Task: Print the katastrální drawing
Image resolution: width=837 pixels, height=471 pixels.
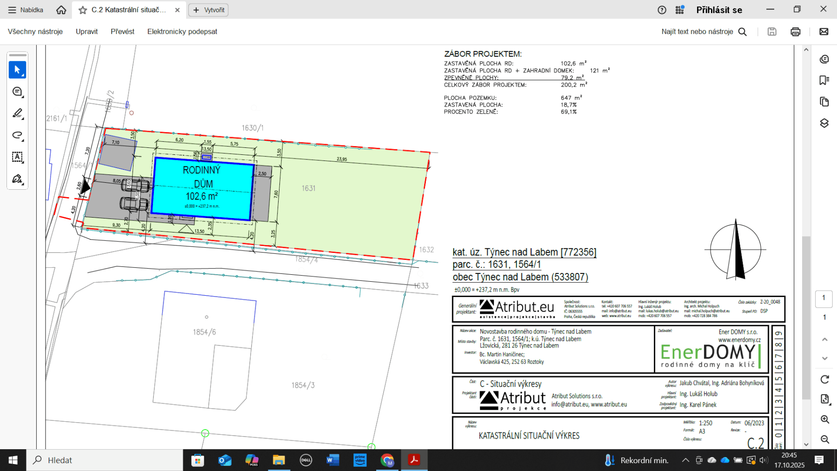Action: coord(796,31)
